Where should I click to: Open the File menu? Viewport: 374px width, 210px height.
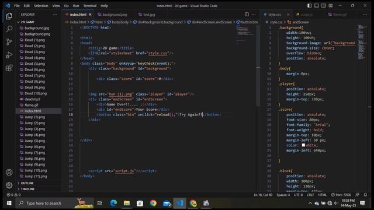[x=17, y=5]
